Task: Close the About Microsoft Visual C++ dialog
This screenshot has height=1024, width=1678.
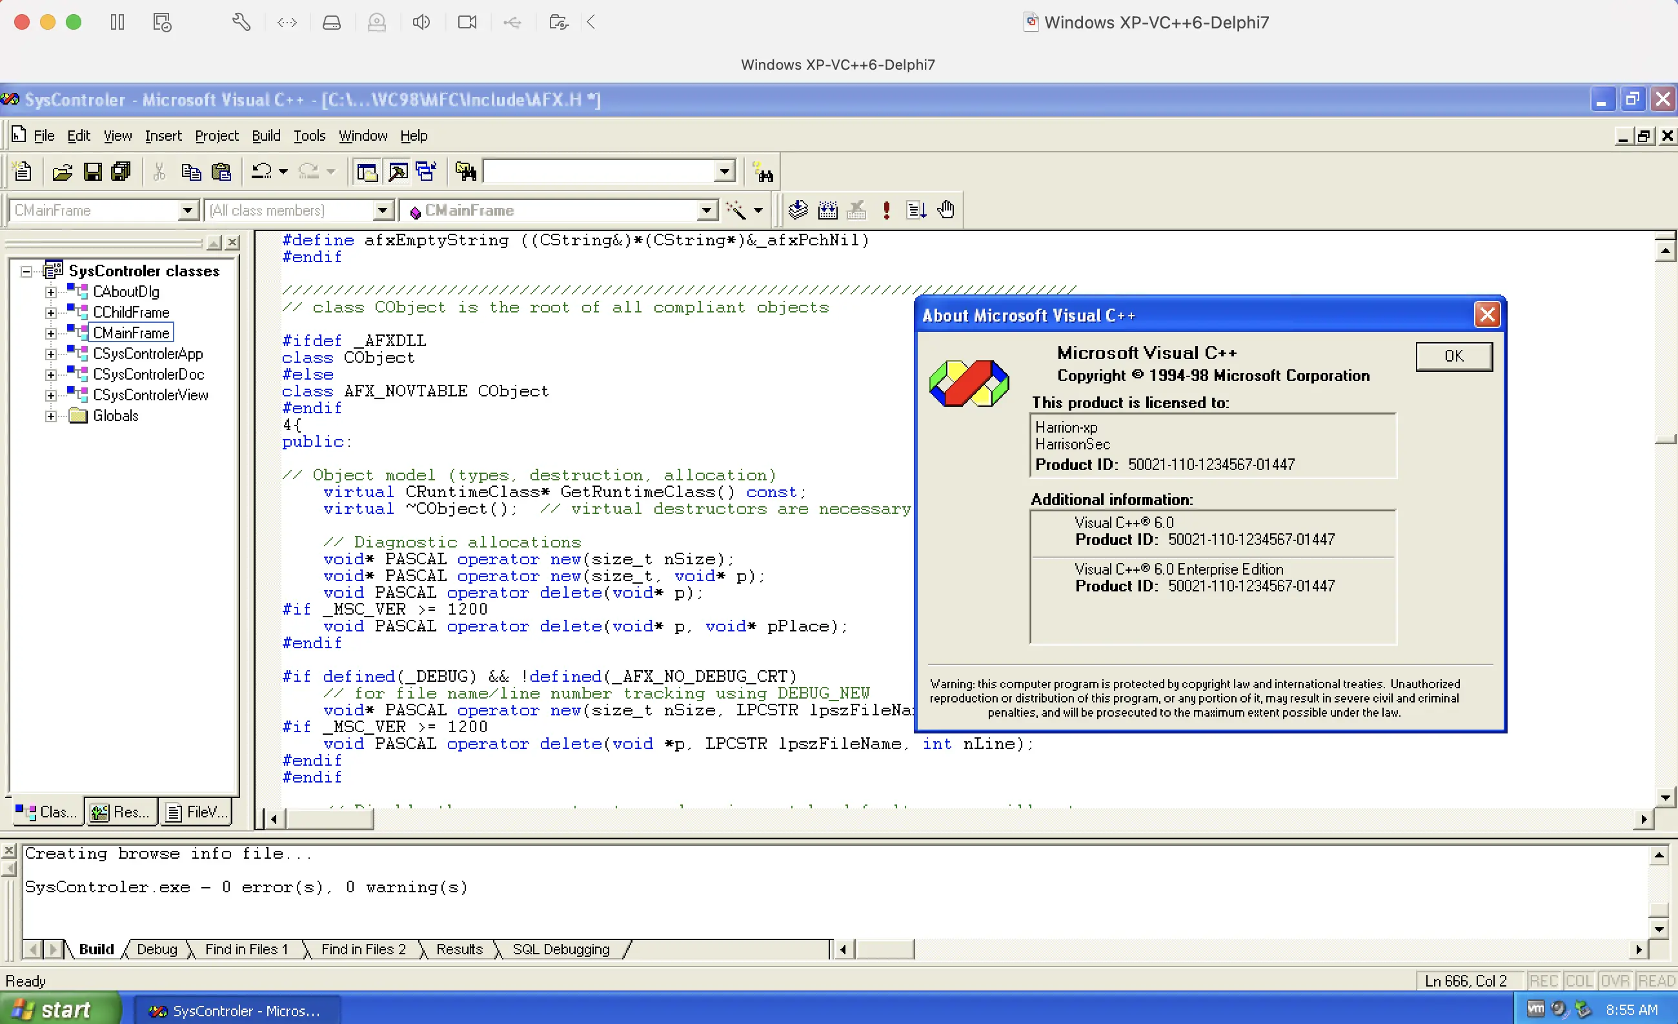Action: click(x=1488, y=315)
